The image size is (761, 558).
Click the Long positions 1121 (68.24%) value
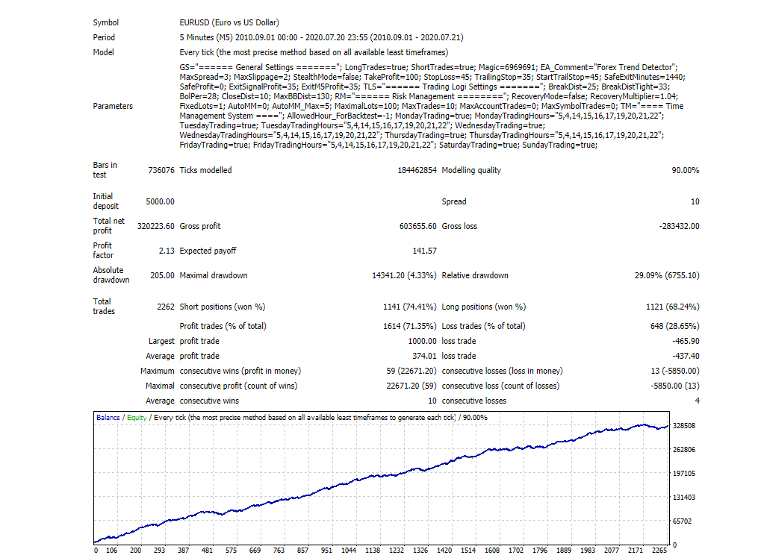coord(672,307)
